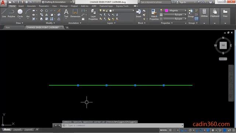Viewport: 236px width, 133px height.
Task: Open the Manage ribbon tab
Action: (x=64, y=6)
